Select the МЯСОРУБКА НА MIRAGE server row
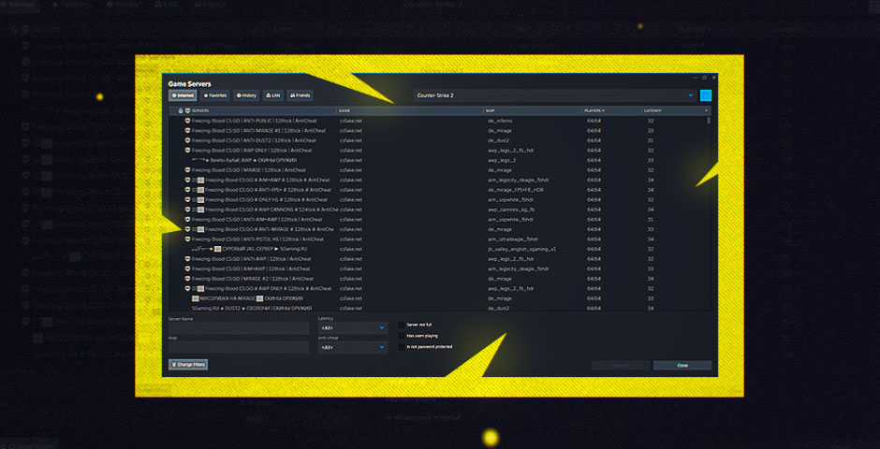880x449 pixels. pos(439,298)
